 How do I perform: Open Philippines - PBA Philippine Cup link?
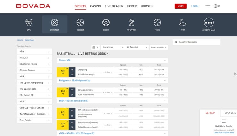[x=75, y=80]
